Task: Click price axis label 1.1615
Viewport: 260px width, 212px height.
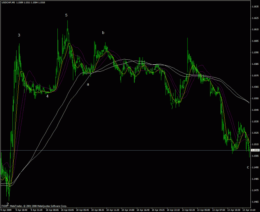Action: click(x=255, y=29)
